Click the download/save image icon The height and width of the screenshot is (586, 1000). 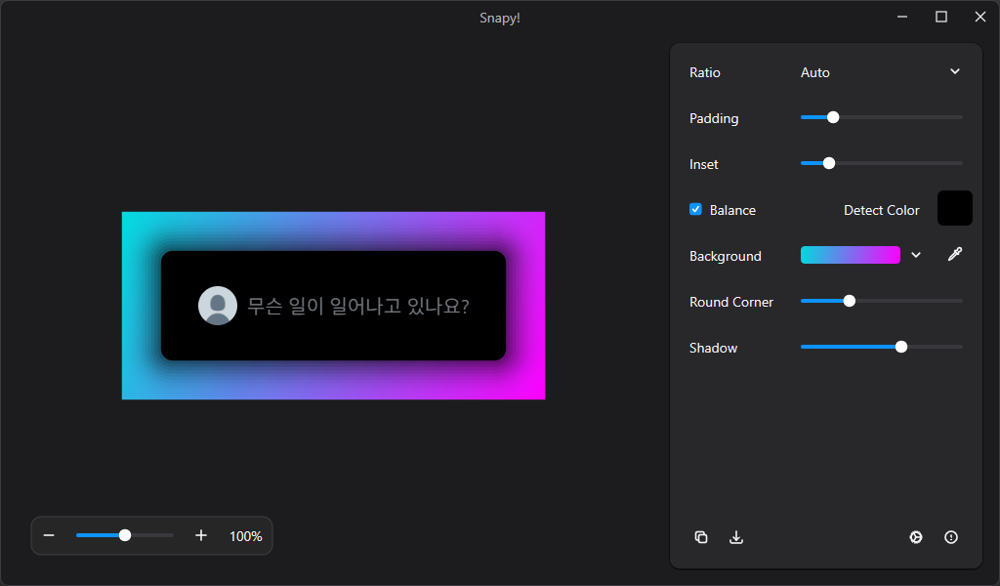(x=736, y=537)
